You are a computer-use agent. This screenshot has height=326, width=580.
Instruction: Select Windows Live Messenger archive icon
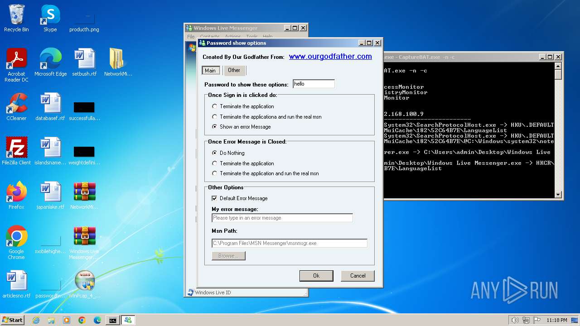point(84,243)
